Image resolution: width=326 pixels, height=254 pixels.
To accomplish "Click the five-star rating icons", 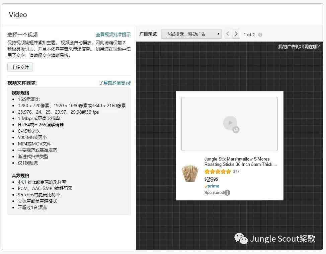I will (x=218, y=172).
